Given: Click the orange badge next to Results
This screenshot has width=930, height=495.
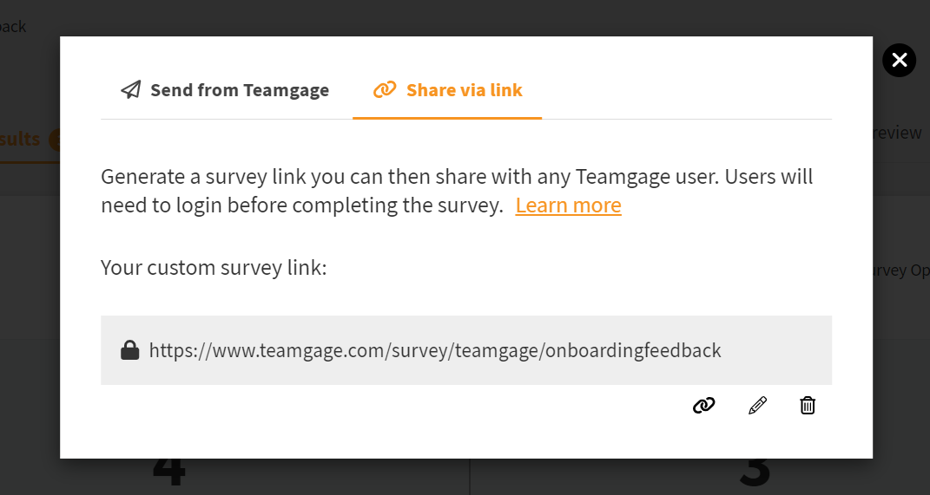Looking at the screenshot, I should pyautogui.click(x=55, y=140).
